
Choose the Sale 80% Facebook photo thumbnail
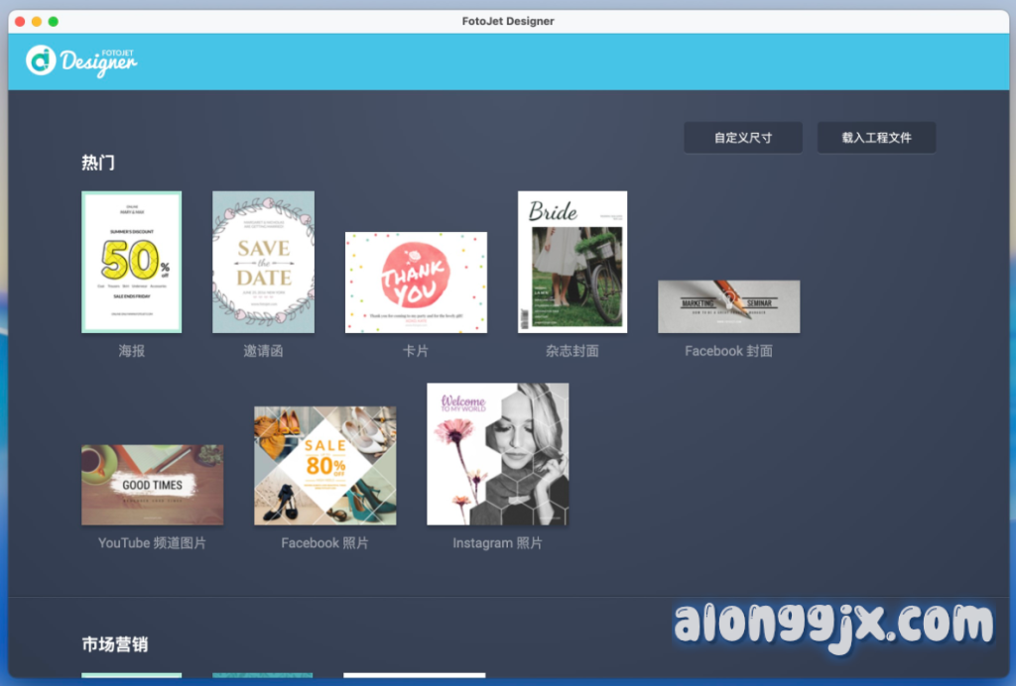coord(324,466)
